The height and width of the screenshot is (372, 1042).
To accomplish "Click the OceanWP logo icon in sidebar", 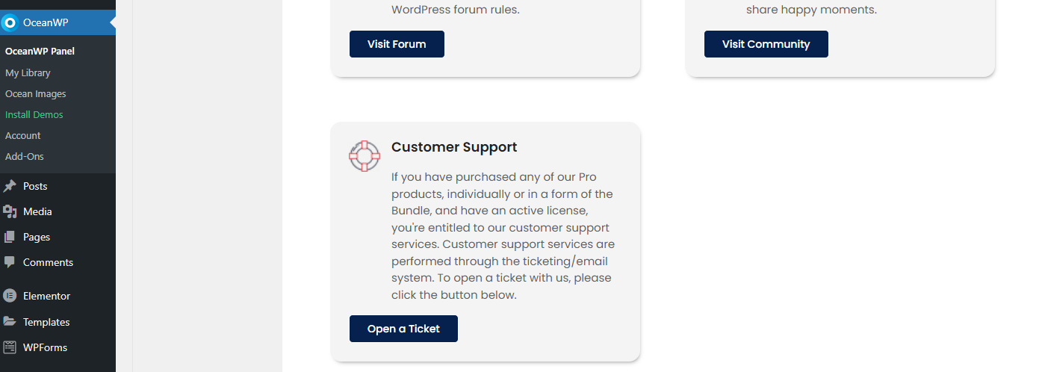I will 10,23.
